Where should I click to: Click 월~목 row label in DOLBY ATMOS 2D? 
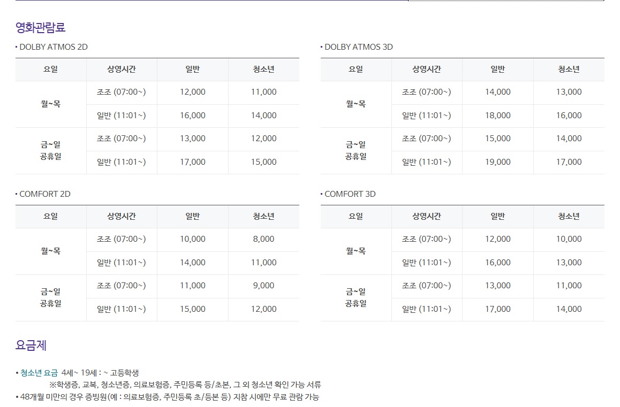coord(51,104)
